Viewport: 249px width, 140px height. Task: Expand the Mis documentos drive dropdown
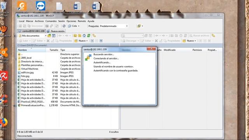click(46, 36)
